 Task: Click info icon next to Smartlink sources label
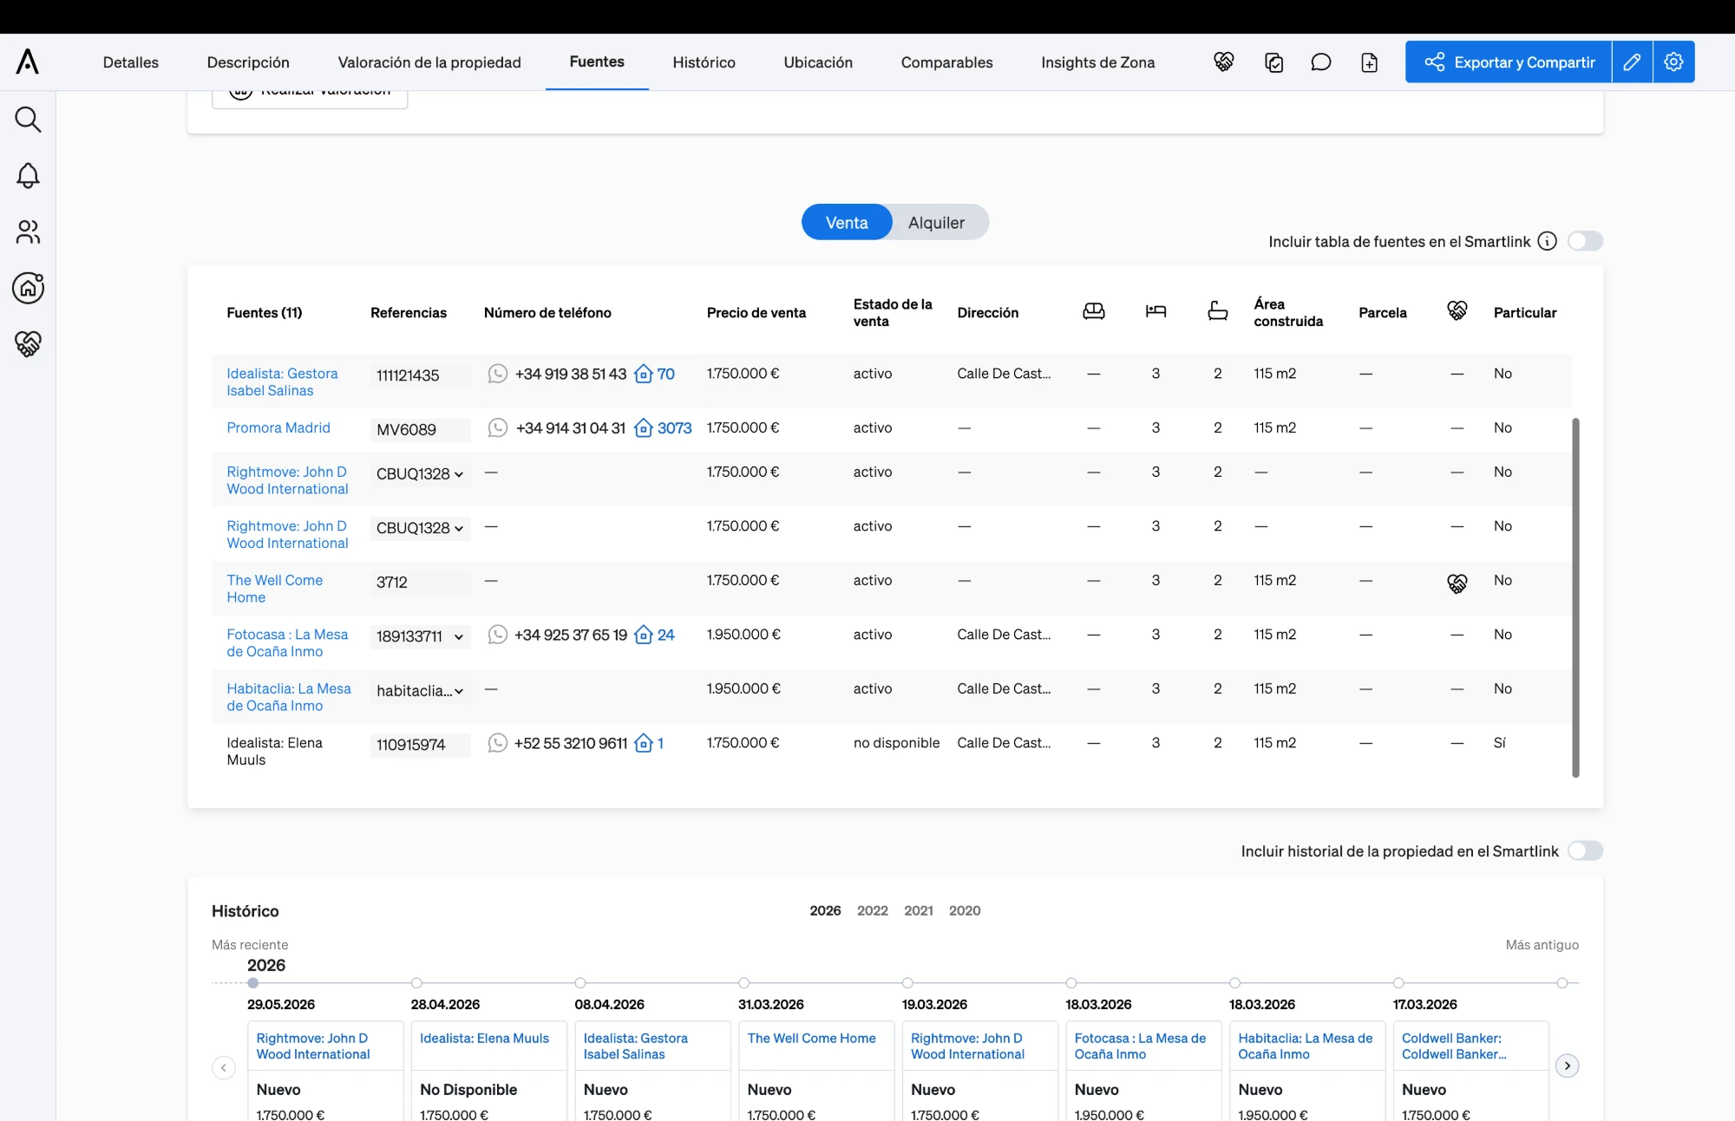click(1547, 241)
